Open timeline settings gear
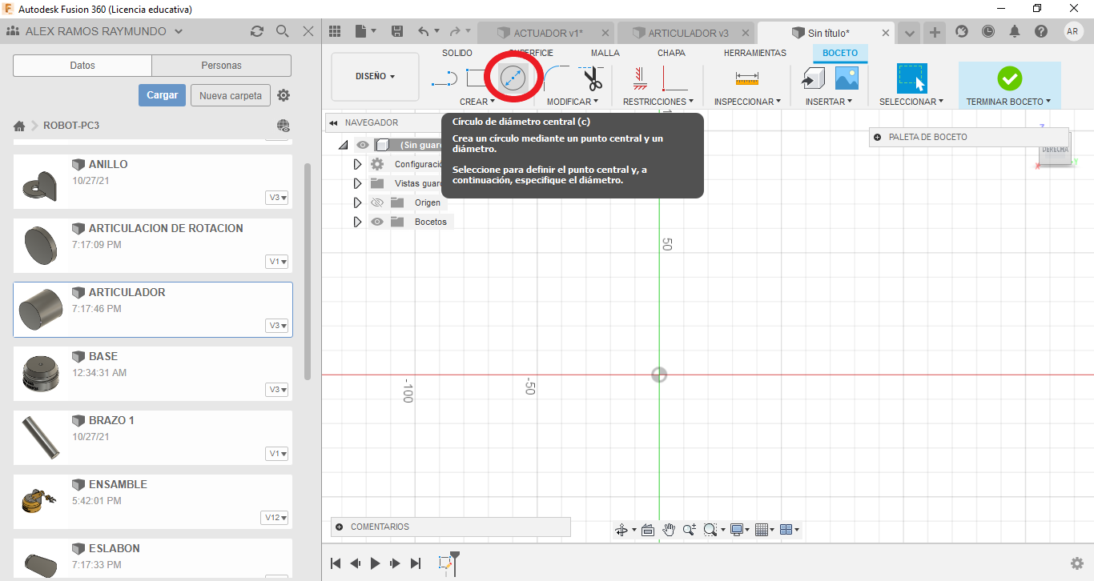1094x581 pixels. click(1077, 563)
